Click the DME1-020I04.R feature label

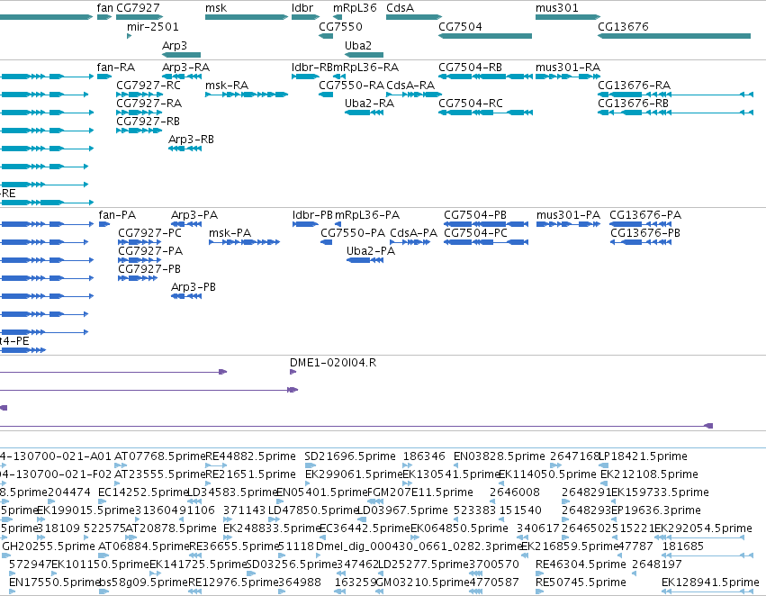pos(333,363)
